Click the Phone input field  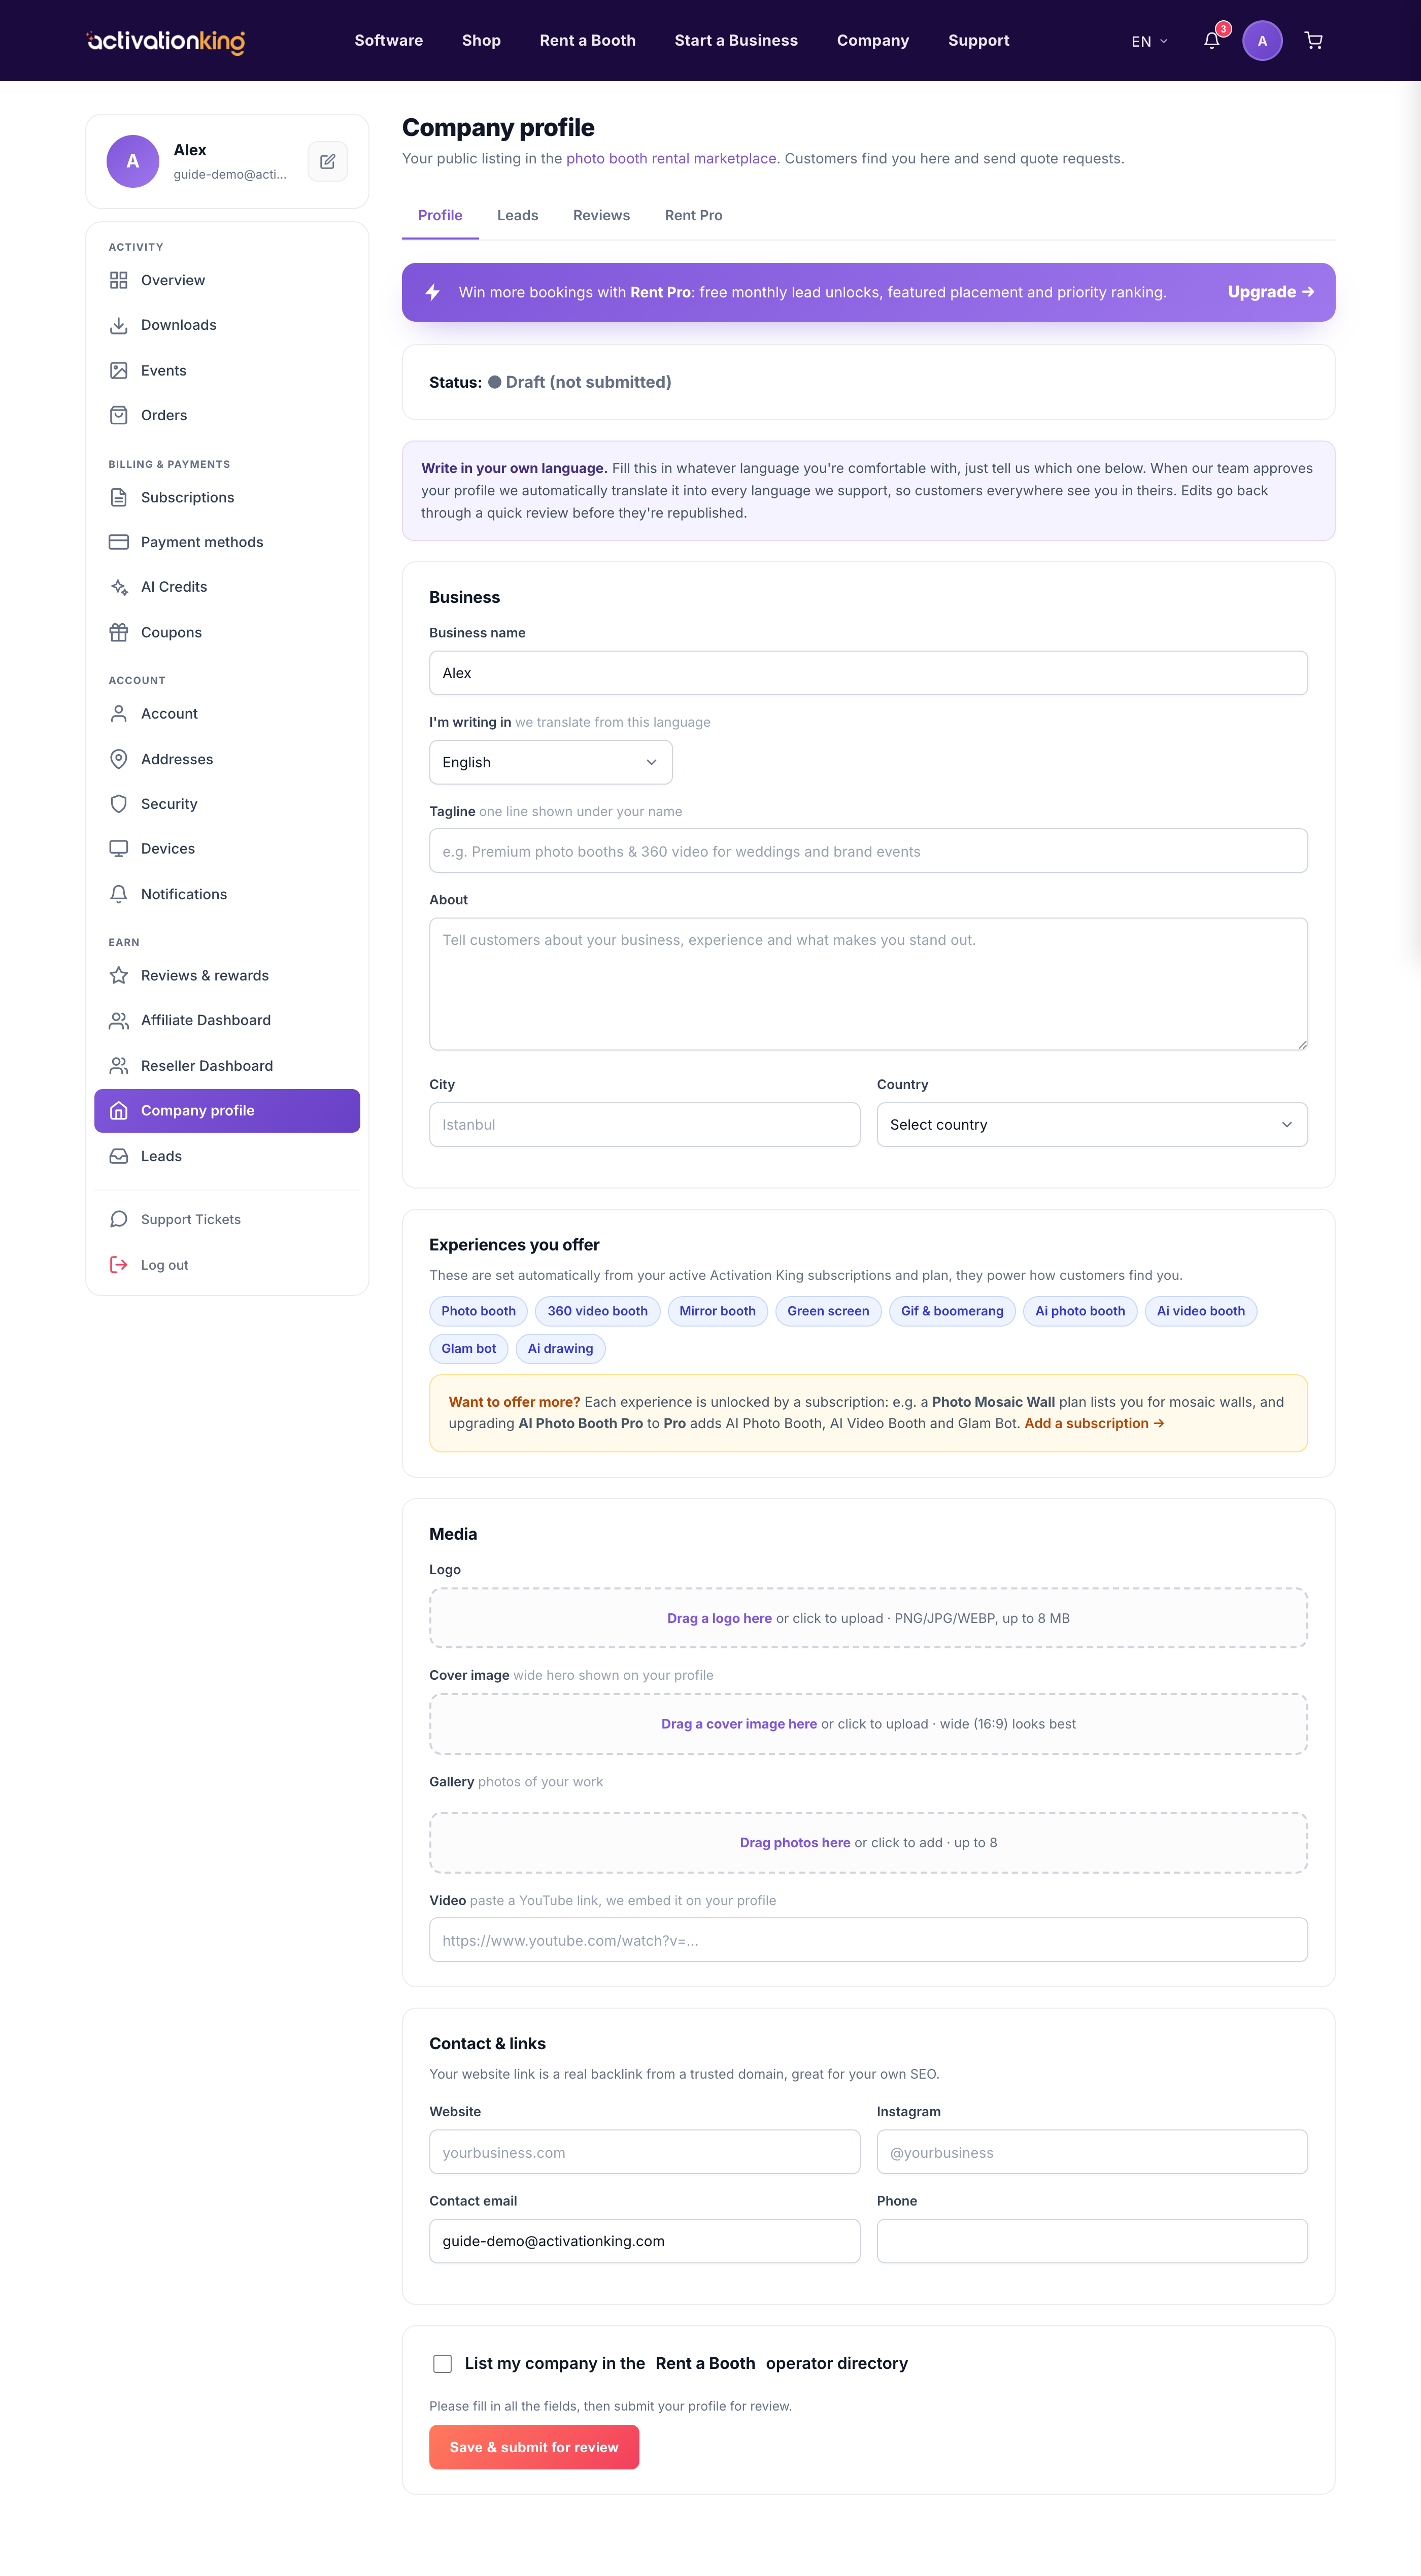click(1092, 2241)
